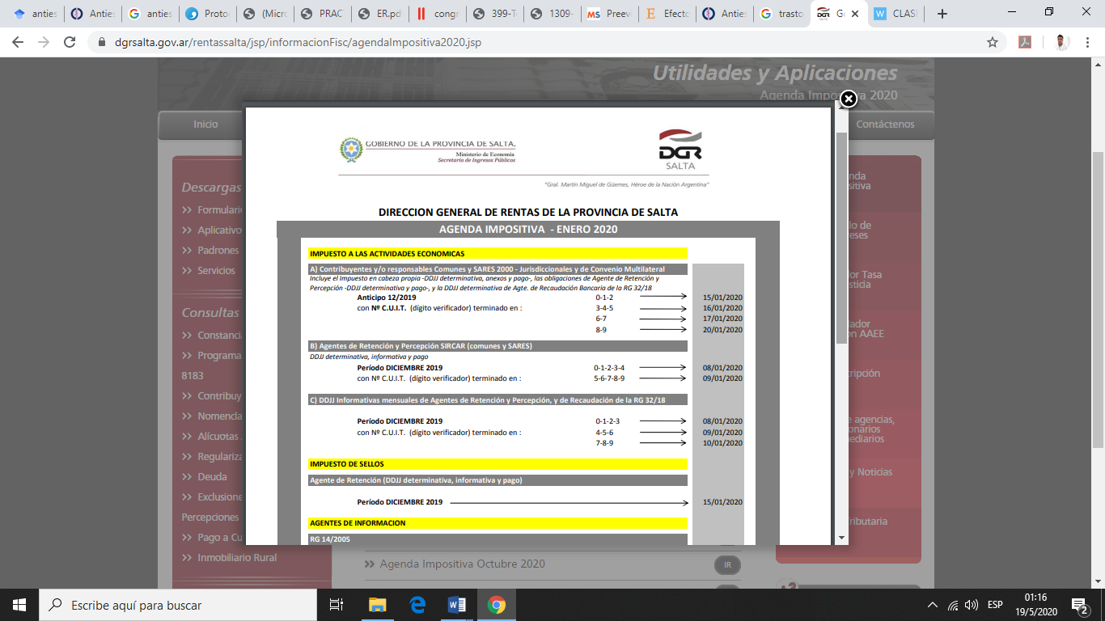Open a new browser tab
Screen dimensions: 1105x621
(x=942, y=14)
